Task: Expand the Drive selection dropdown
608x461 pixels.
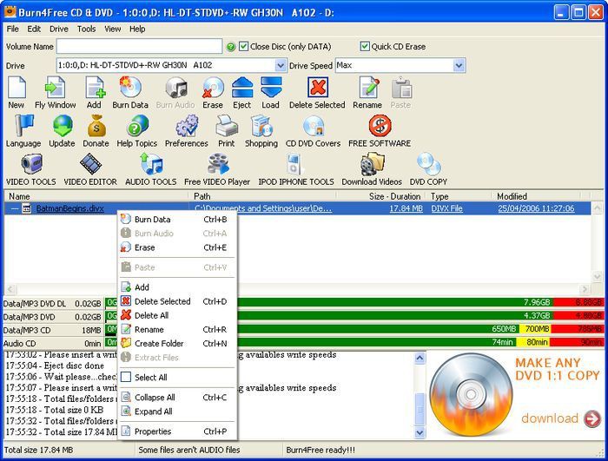Action: click(281, 66)
